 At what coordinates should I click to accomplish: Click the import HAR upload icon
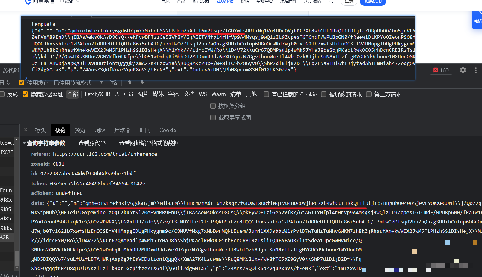point(130,82)
